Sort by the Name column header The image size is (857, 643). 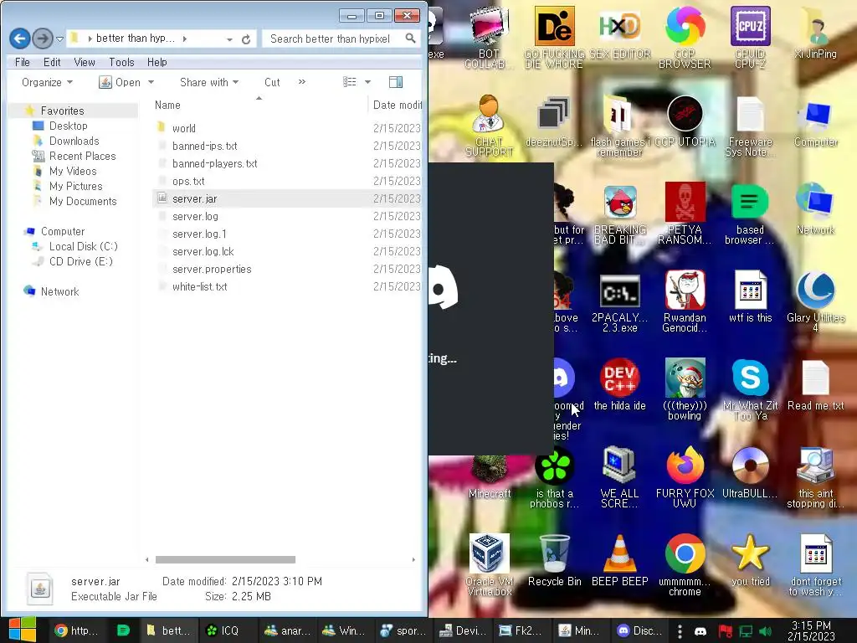tap(167, 105)
